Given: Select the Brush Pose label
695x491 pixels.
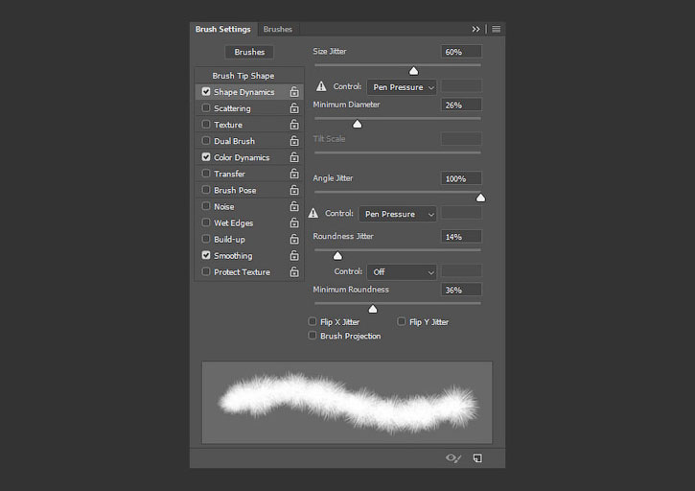Looking at the screenshot, I should tap(235, 190).
